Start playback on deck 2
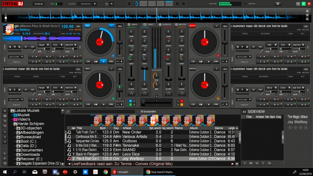Viewport: 313px width, 176px height. (x=209, y=61)
